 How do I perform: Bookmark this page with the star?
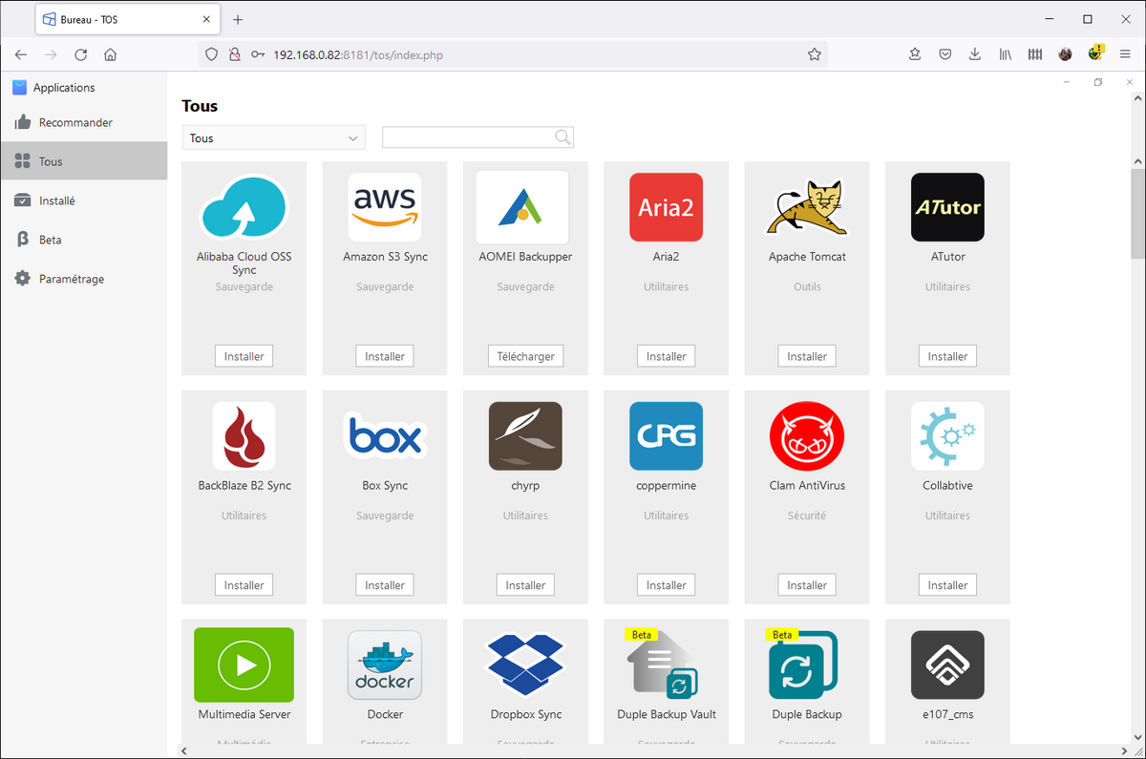click(815, 54)
